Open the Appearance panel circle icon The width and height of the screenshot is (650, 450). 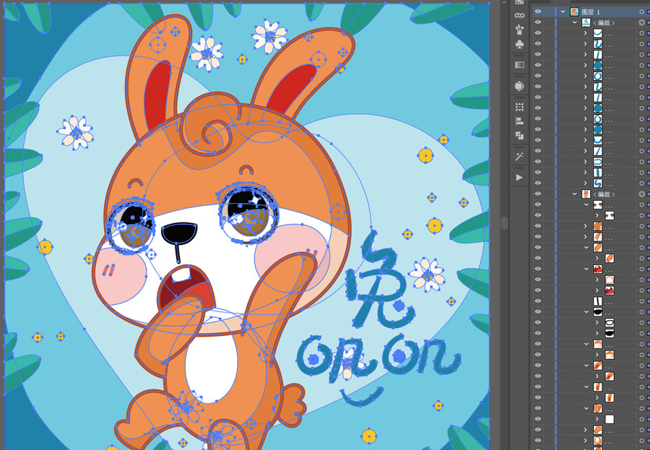coord(519,86)
